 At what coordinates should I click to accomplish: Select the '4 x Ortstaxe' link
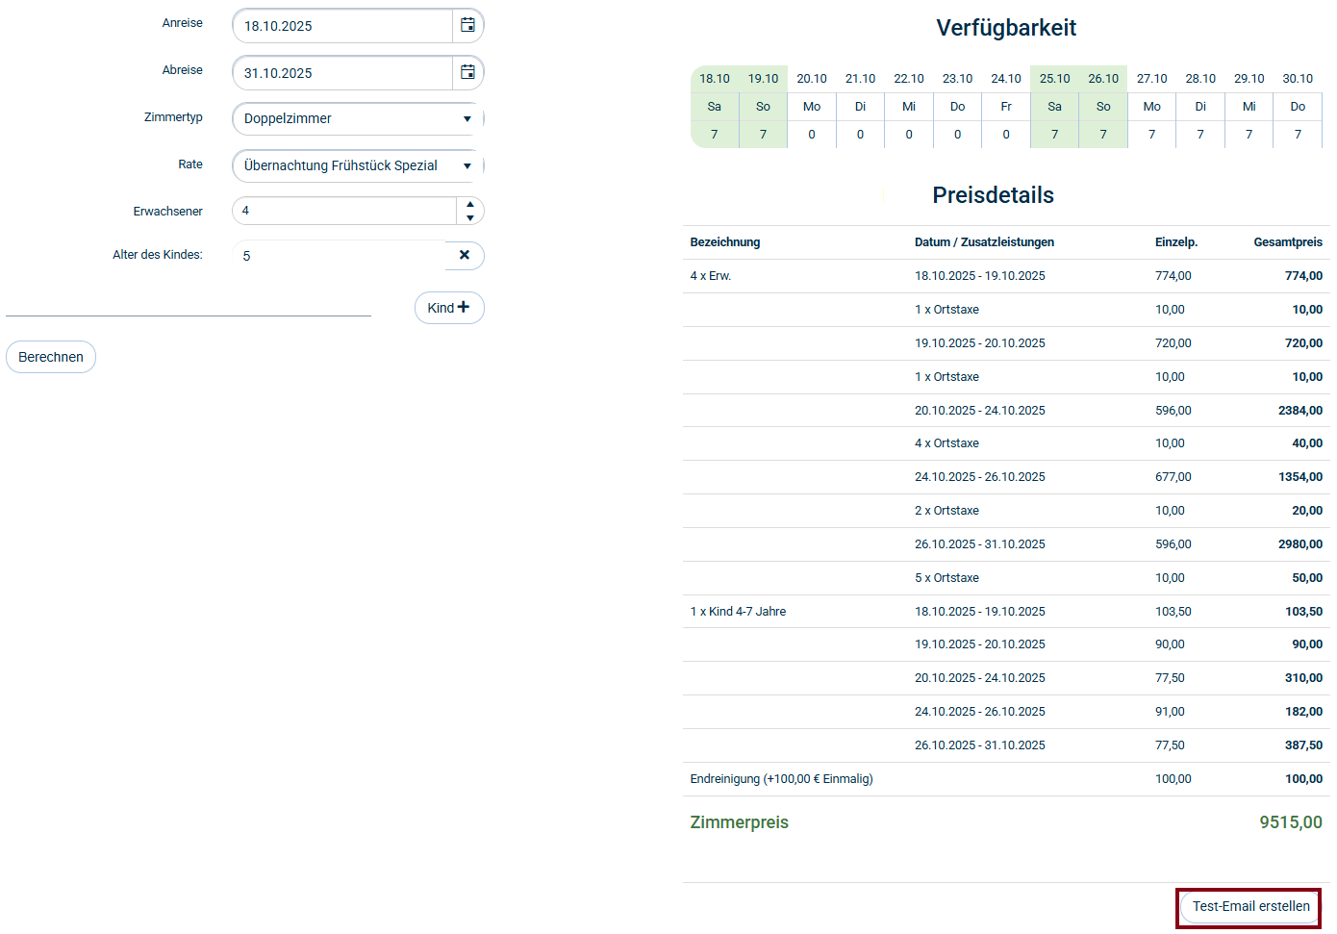pyautogui.click(x=946, y=442)
